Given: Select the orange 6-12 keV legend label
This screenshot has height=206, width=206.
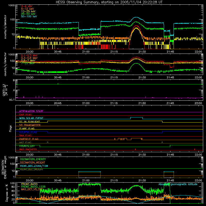Looking at the screenshot, I should [x=28, y=9].
